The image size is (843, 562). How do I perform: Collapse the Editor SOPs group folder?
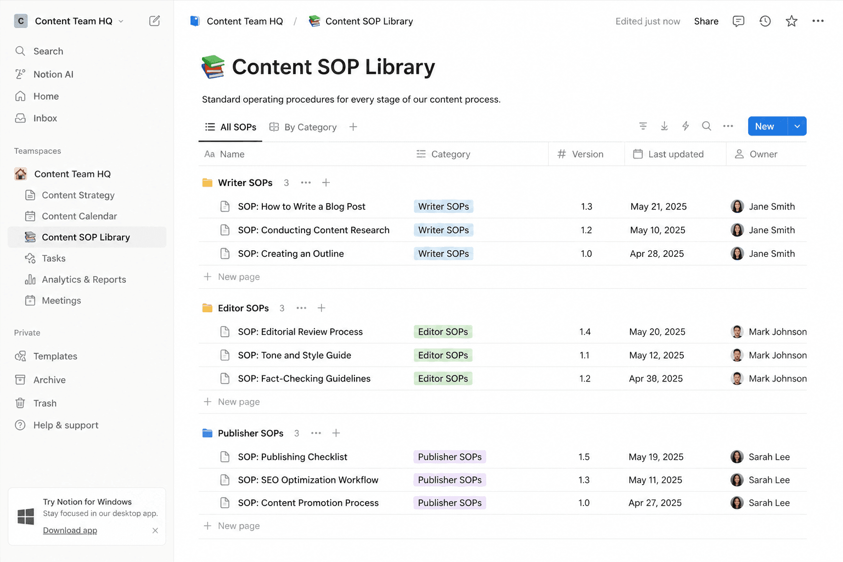click(x=207, y=308)
